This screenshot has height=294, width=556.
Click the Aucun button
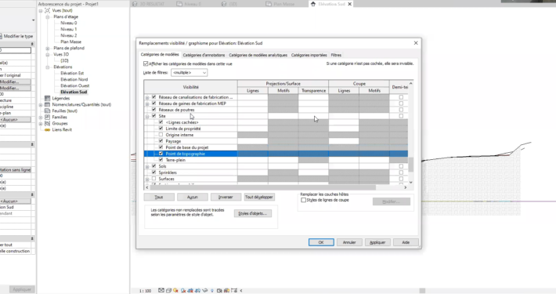click(x=192, y=197)
